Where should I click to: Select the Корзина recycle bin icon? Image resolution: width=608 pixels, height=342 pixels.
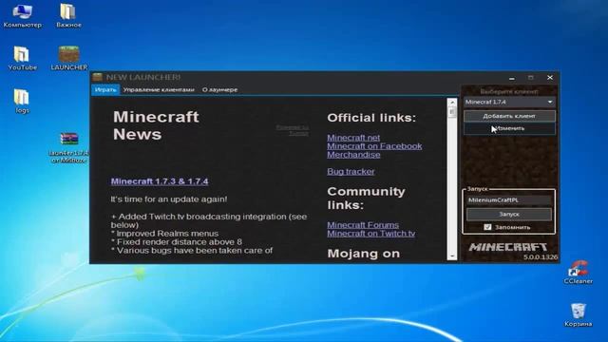pos(578,314)
